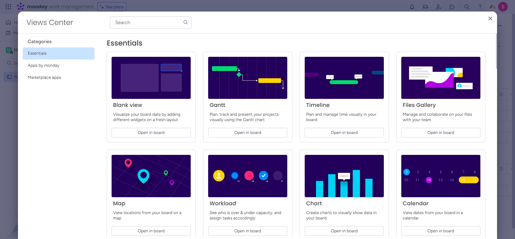Close the Views Center dialog
The width and height of the screenshot is (515, 239).
tap(490, 18)
